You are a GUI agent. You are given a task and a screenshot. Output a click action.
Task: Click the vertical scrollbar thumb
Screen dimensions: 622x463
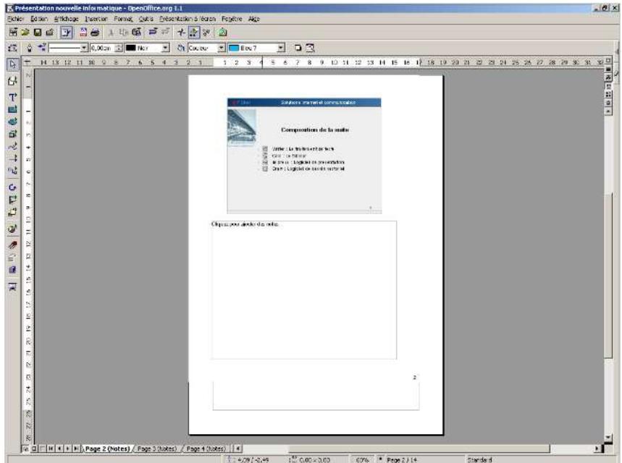point(608,276)
